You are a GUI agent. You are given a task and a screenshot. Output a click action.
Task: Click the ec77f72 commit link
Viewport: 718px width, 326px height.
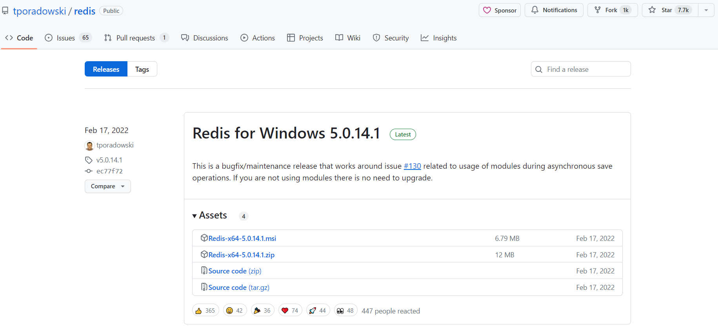pyautogui.click(x=110, y=171)
